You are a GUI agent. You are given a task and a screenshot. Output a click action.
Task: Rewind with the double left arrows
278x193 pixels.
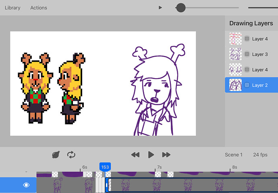click(135, 155)
